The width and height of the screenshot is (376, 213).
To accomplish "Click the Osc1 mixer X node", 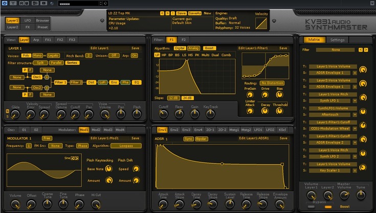I will [47, 77].
